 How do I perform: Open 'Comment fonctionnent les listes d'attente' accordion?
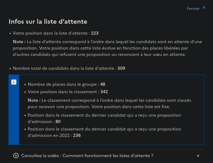click(x=87, y=156)
